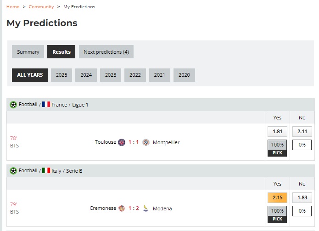The height and width of the screenshot is (231, 319).
Task: Filter predictions by ALL YEARS
Action: pyautogui.click(x=30, y=75)
